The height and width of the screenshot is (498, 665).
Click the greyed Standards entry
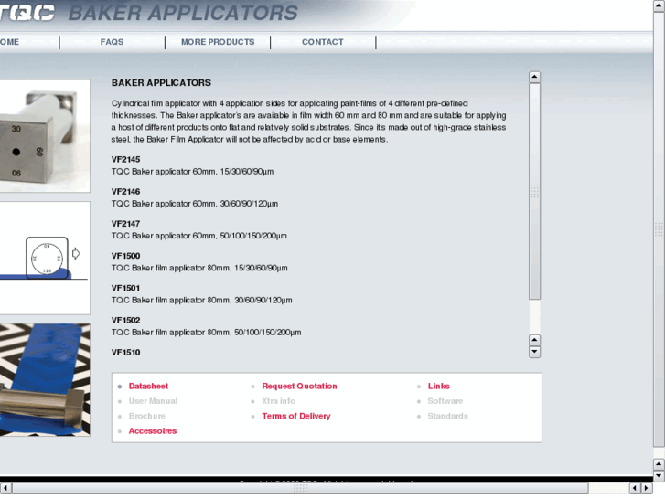[448, 416]
